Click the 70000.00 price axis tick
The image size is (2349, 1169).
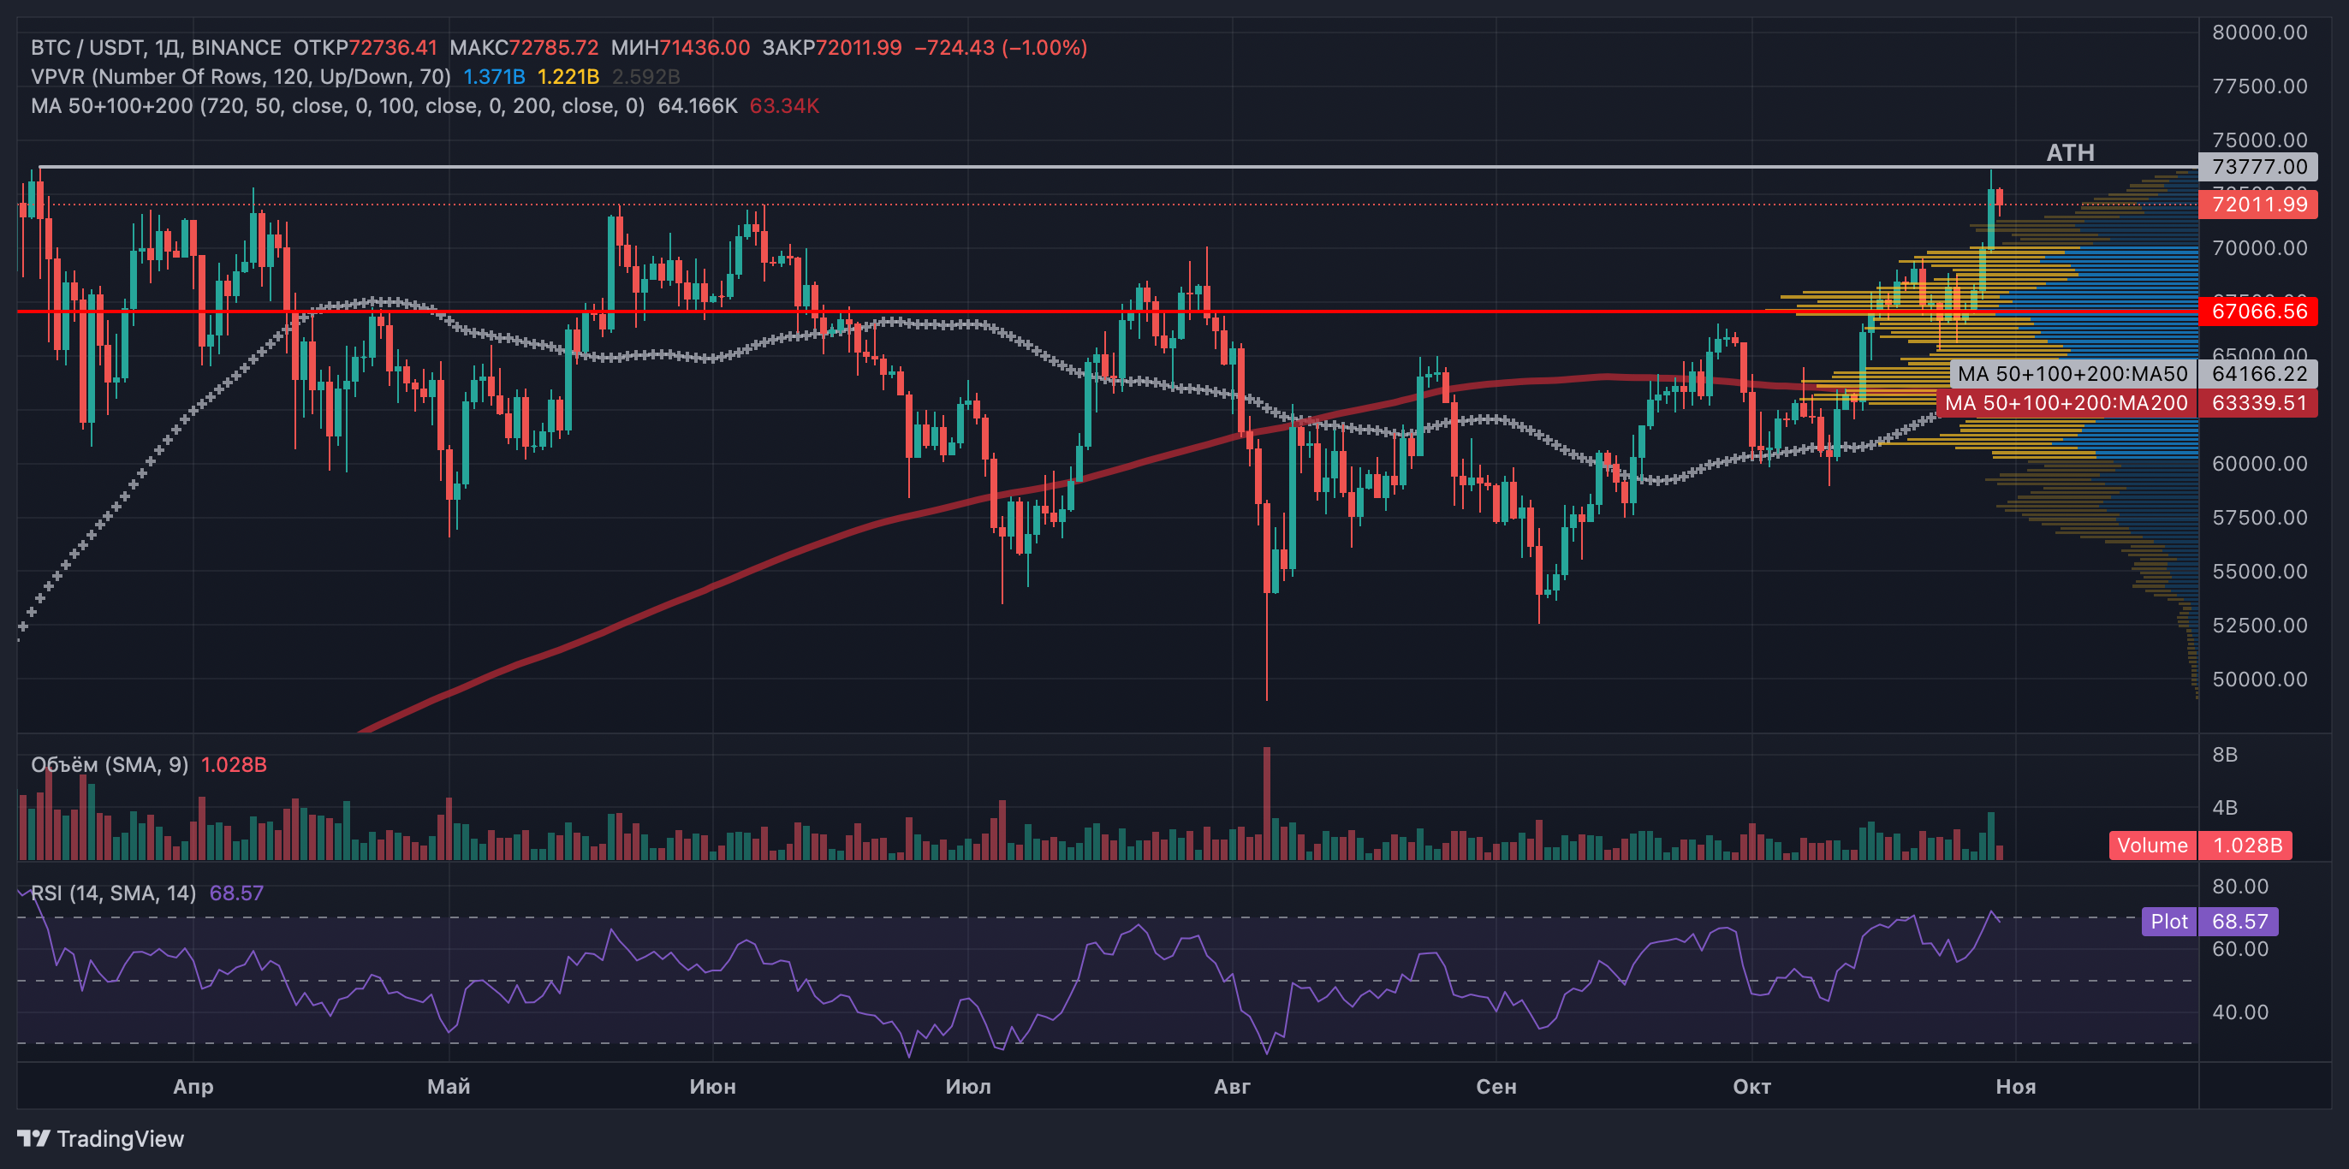(2259, 248)
